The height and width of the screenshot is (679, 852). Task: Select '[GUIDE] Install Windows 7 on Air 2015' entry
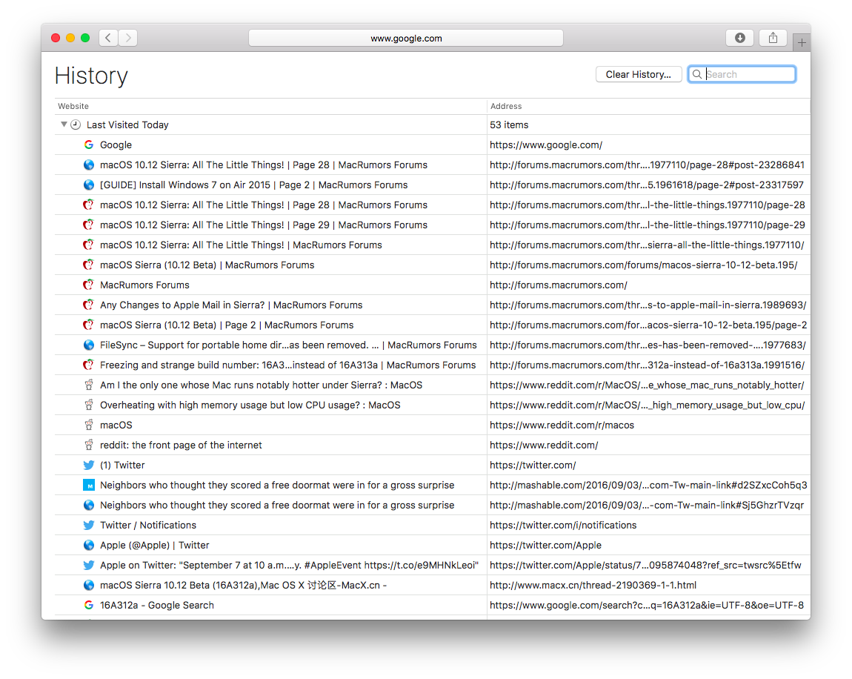point(432,185)
